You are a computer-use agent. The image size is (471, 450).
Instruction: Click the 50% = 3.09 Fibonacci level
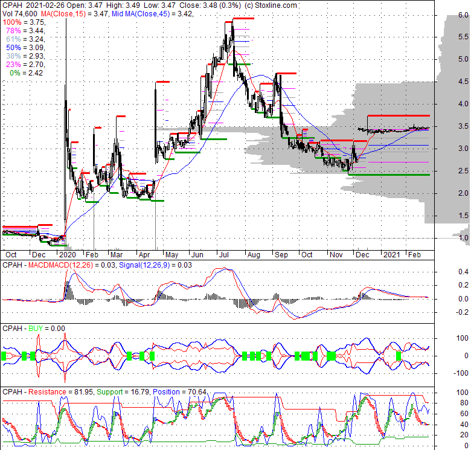coord(25,48)
